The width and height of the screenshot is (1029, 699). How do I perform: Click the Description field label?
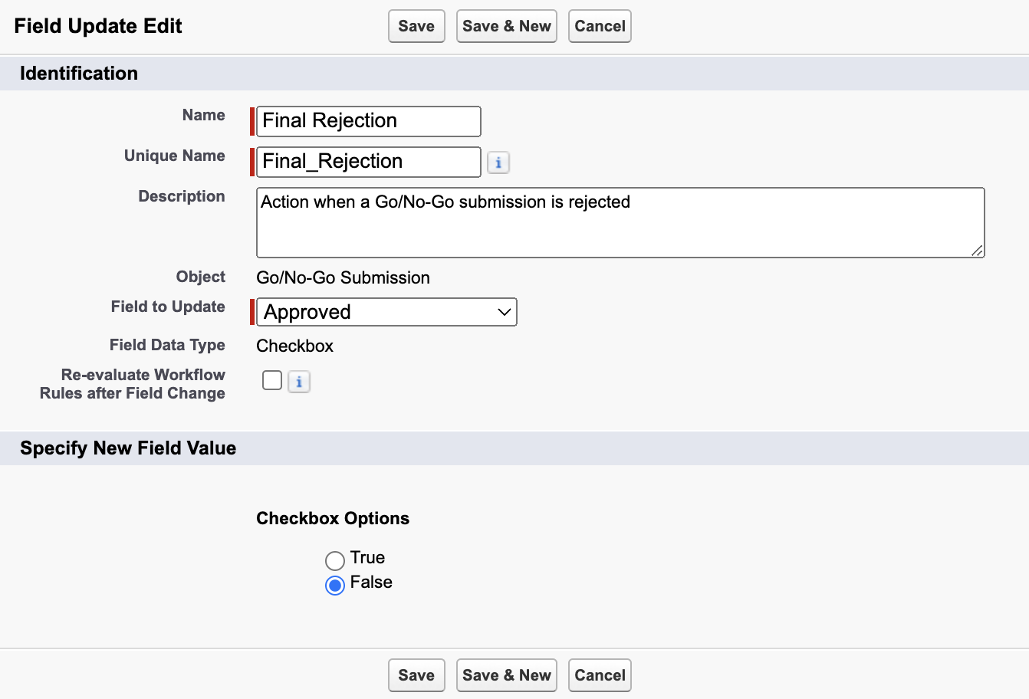[182, 196]
